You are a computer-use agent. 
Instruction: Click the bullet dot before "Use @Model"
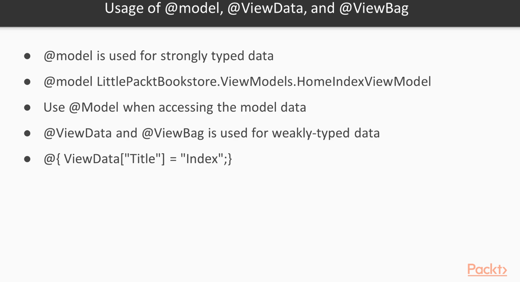[x=27, y=108]
